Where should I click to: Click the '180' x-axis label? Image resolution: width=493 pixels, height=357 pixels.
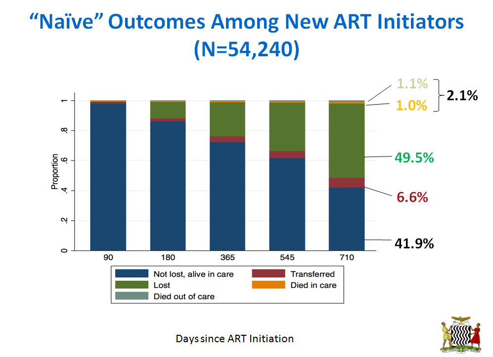coord(168,257)
